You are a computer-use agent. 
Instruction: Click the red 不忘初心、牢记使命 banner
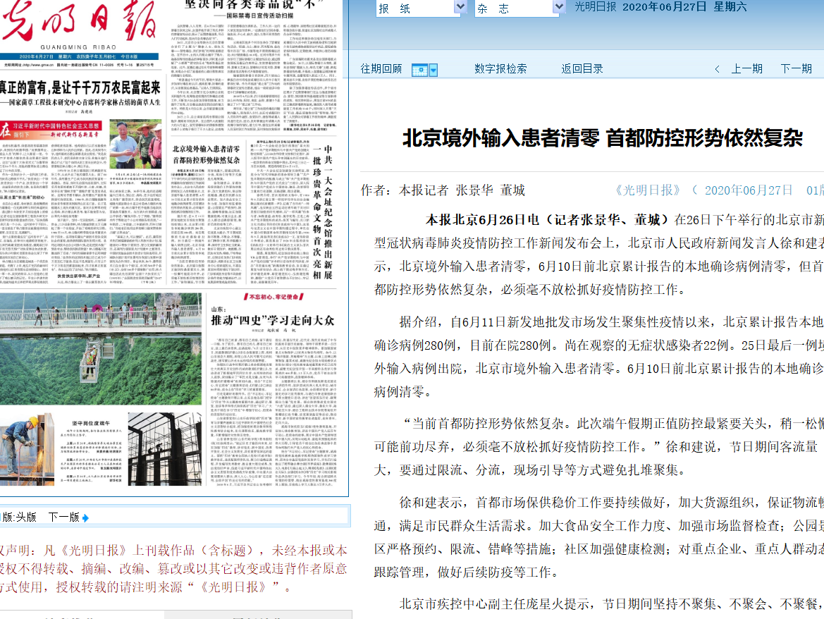273,297
